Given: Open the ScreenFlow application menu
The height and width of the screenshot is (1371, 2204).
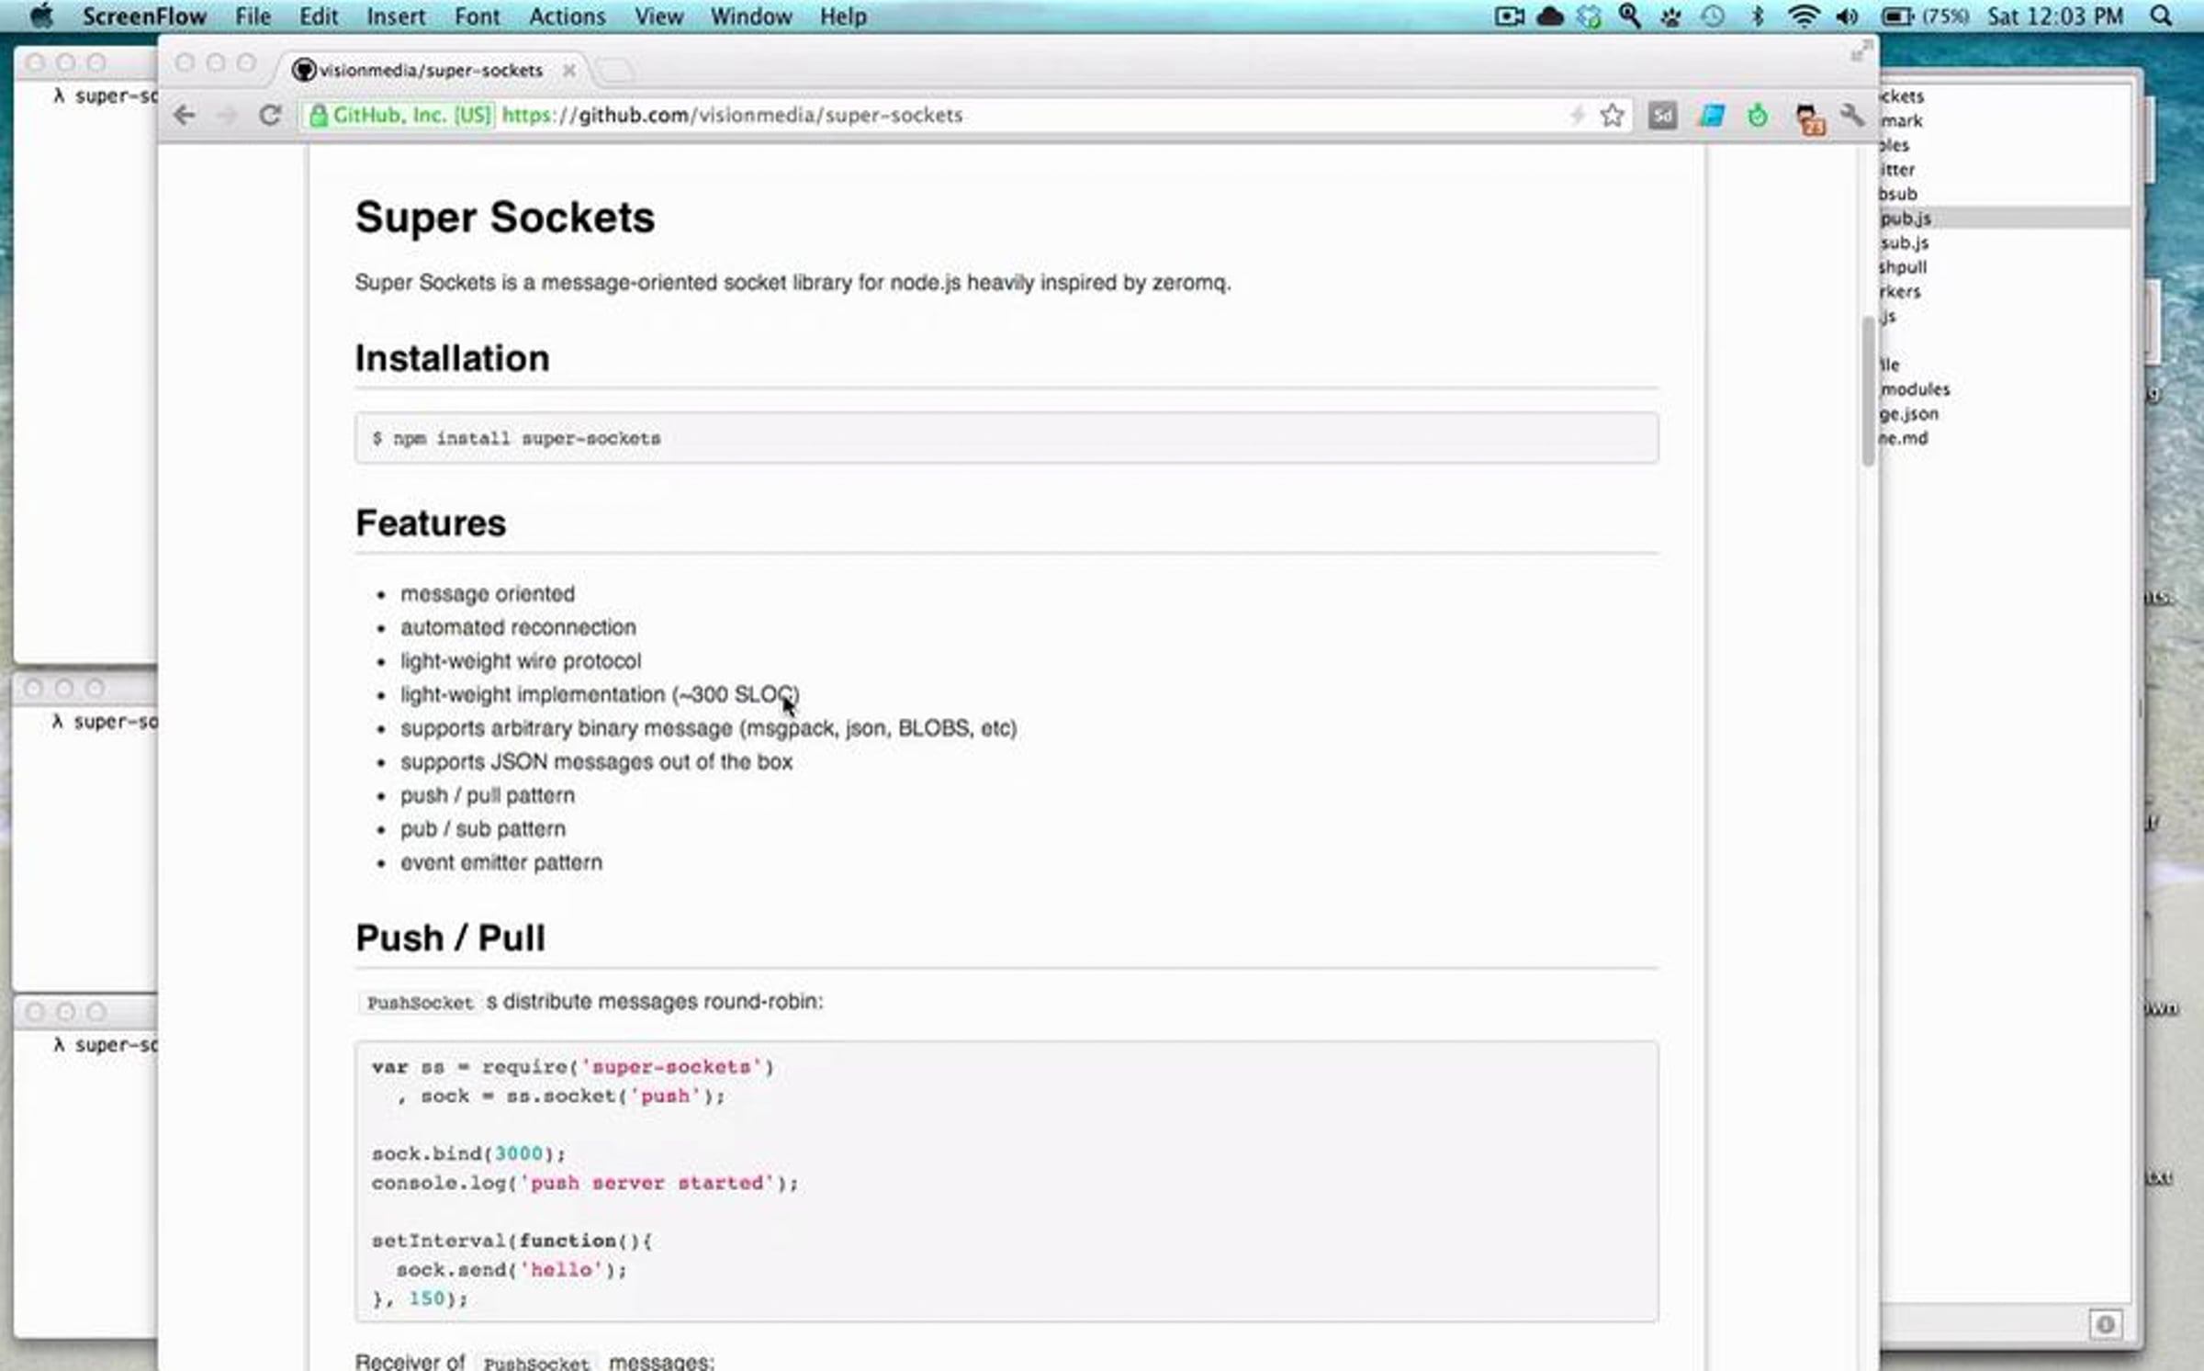Looking at the screenshot, I should pyautogui.click(x=144, y=17).
